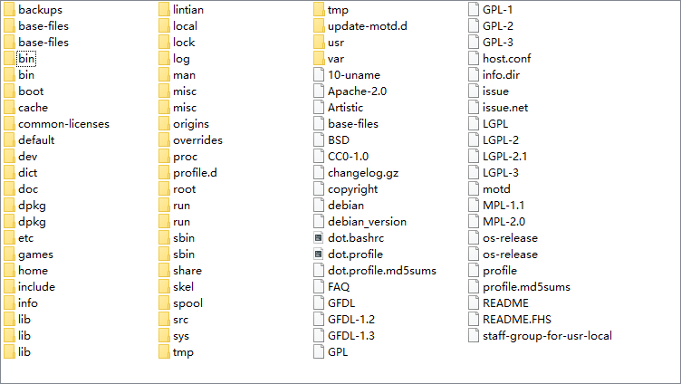
Task: Click the host.conf file icon
Action: coord(474,59)
